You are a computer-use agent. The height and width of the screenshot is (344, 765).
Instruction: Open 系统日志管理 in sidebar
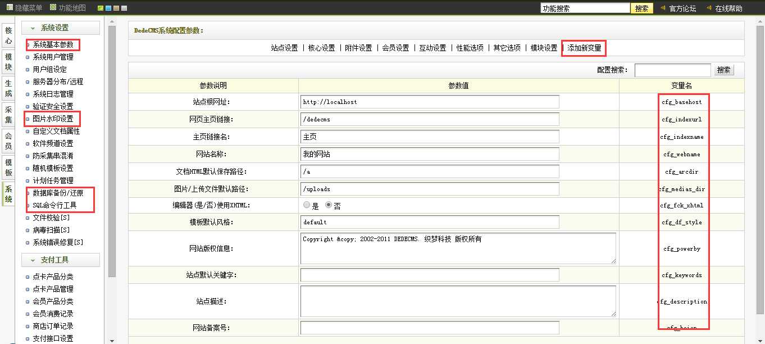point(53,94)
